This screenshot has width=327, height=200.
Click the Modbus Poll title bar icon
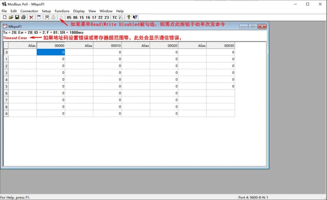coord(4,4)
